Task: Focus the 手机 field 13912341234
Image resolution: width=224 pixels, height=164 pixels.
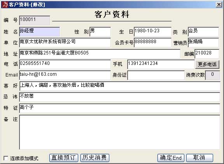Action: tap(161, 65)
